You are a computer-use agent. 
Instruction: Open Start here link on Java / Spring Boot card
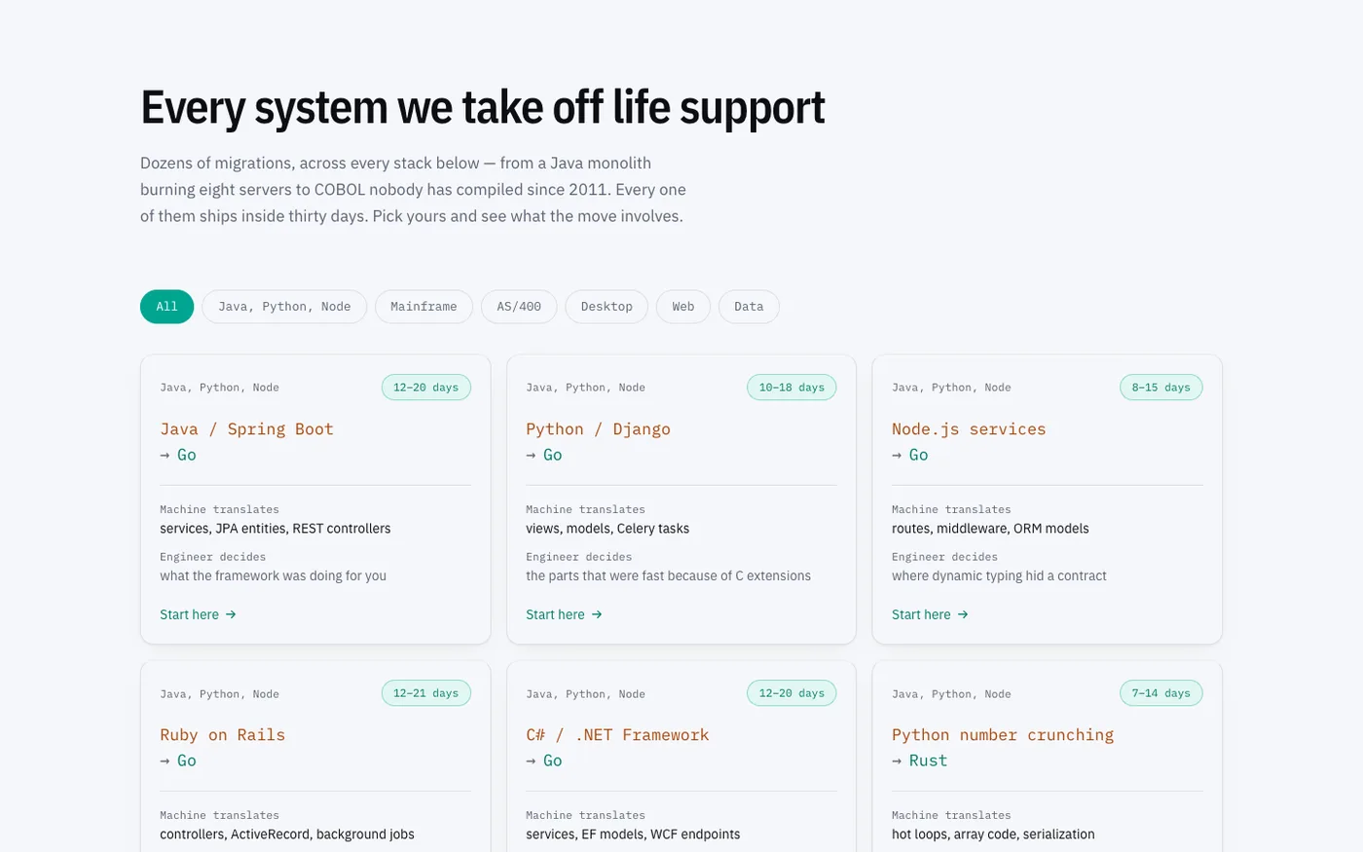(199, 614)
